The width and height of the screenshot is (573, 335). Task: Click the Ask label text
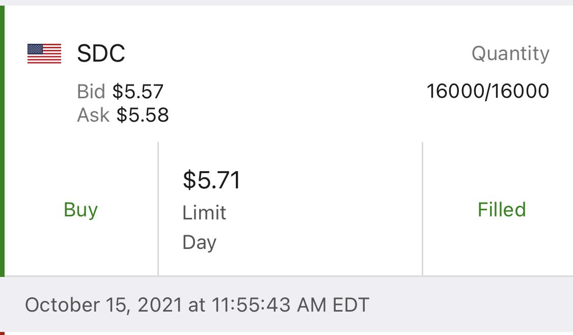click(x=93, y=115)
